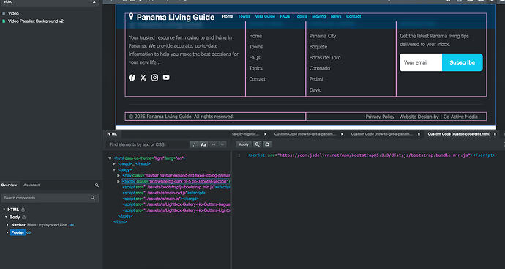This screenshot has width=505, height=269.
Task: Click the linked component icon next to Footer
Action: click(29, 232)
